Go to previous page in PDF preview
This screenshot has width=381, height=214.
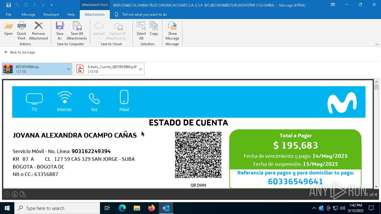click(x=7, y=194)
